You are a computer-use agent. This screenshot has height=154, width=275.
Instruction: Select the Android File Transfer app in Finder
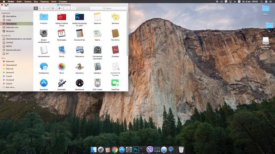click(x=115, y=67)
